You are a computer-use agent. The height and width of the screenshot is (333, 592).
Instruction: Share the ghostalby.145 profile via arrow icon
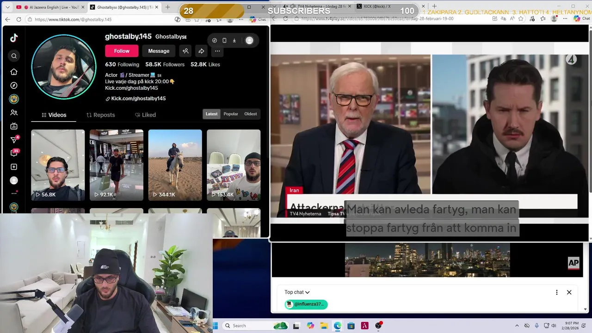pyautogui.click(x=201, y=51)
